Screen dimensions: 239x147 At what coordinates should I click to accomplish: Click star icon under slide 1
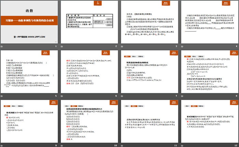1,46
